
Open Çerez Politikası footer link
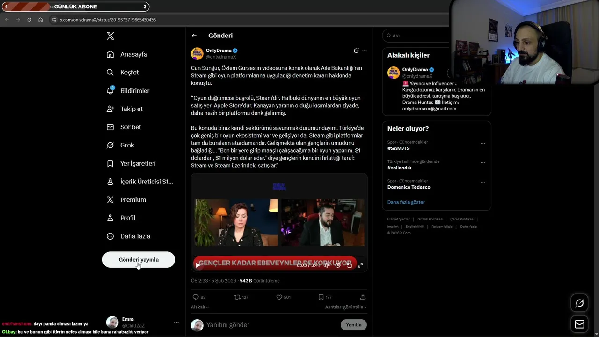pyautogui.click(x=462, y=219)
